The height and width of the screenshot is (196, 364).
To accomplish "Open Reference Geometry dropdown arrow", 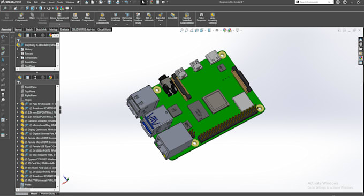I will coord(127,25).
